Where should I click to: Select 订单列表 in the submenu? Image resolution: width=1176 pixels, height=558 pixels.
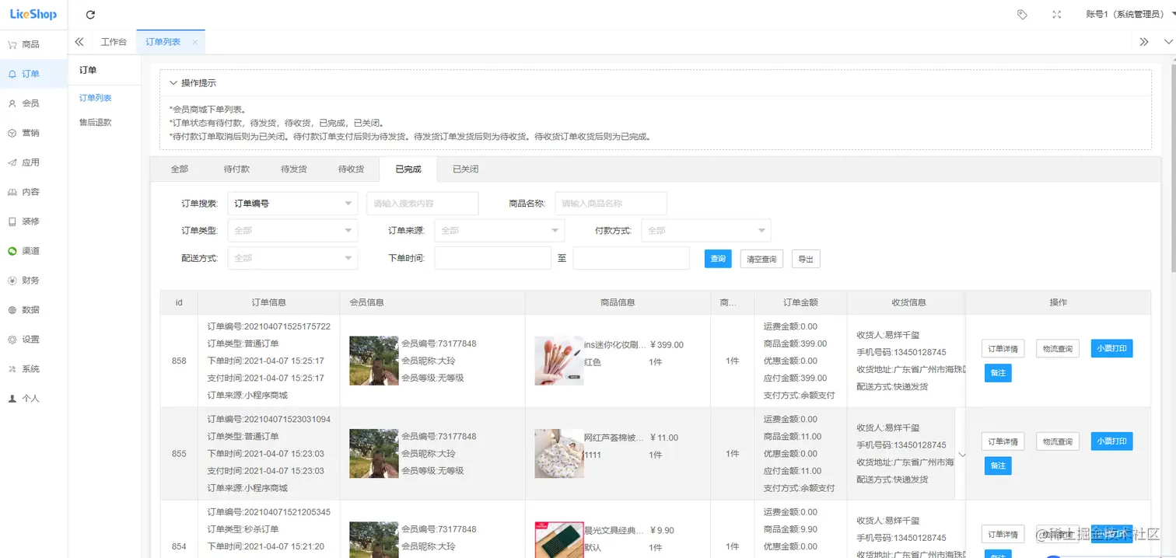[95, 98]
